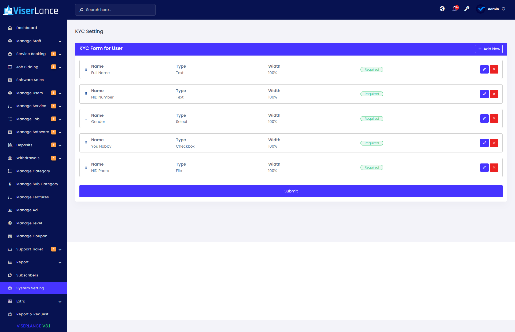
Task: Click the wrench icon in header
Action: click(x=467, y=9)
